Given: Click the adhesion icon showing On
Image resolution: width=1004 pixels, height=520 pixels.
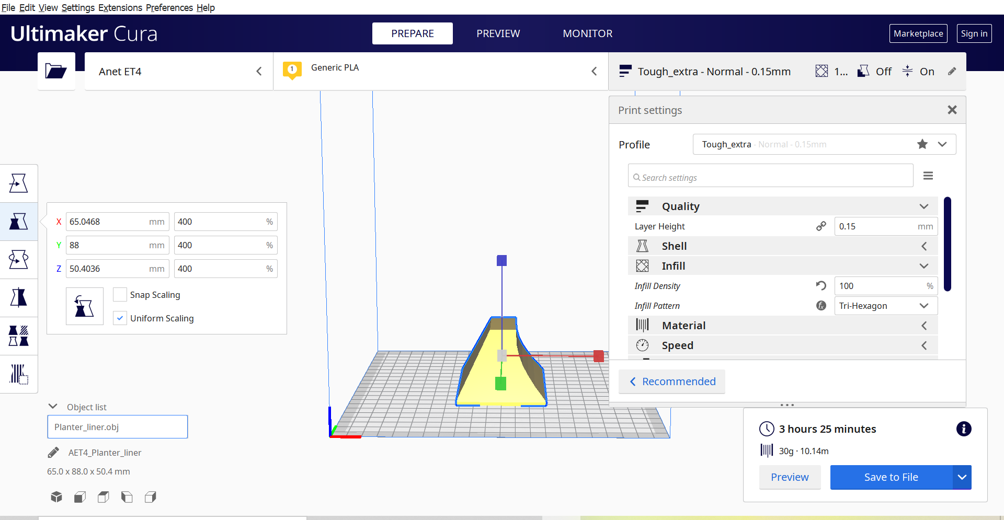Looking at the screenshot, I should (907, 71).
